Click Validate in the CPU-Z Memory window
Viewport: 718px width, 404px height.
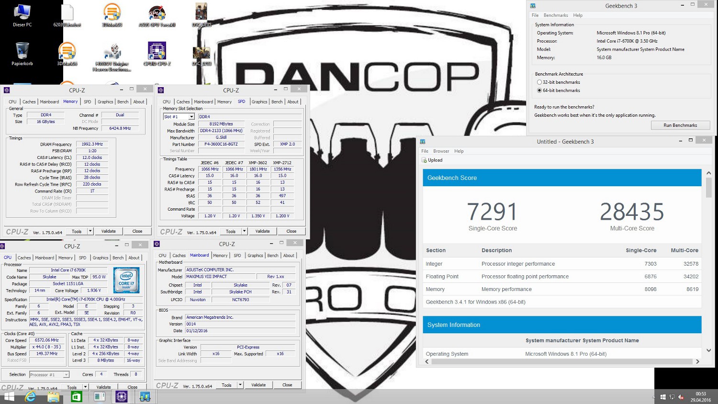click(x=109, y=231)
